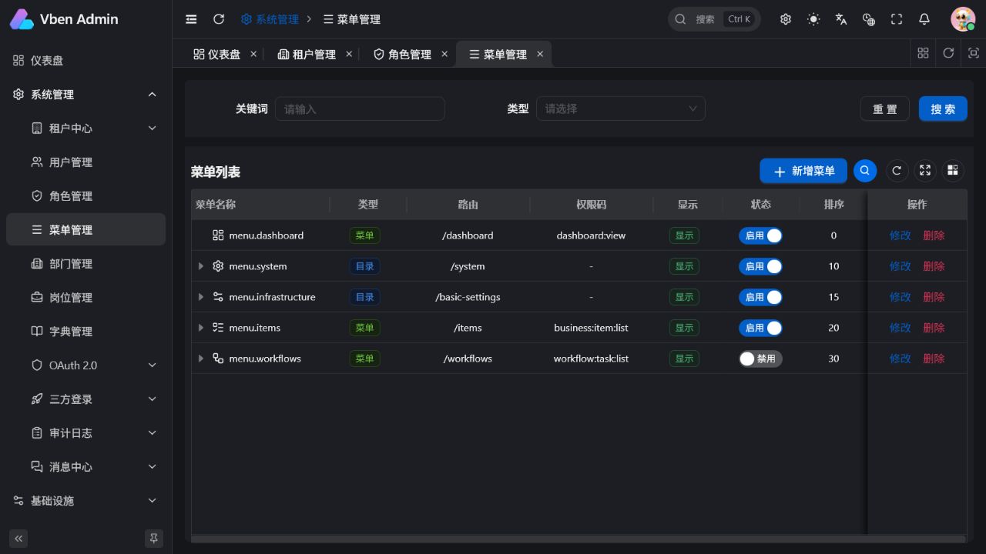
Task: Click the 新增菜单 button
Action: pyautogui.click(x=803, y=171)
